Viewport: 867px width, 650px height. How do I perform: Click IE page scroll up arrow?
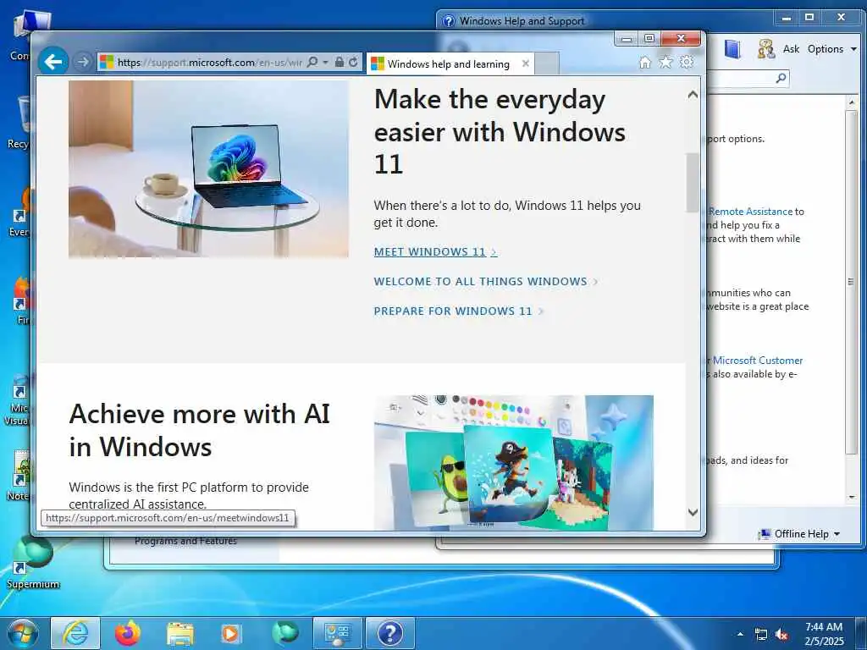point(693,95)
